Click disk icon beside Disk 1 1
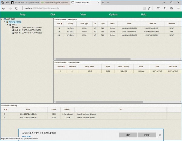182x141 pixels. (x=13, y=27)
